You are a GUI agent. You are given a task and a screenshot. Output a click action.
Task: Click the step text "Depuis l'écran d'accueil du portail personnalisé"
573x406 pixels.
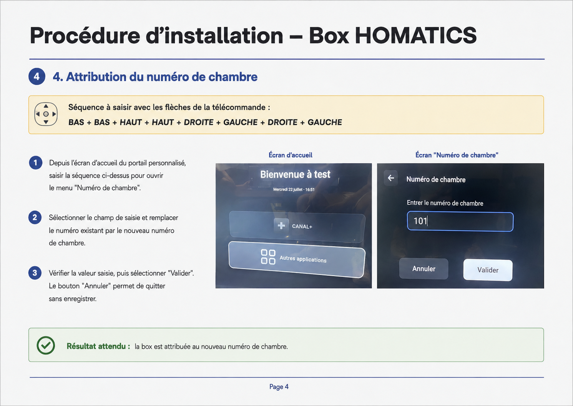click(x=118, y=163)
